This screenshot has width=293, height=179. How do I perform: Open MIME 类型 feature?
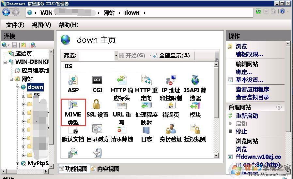click(73, 112)
